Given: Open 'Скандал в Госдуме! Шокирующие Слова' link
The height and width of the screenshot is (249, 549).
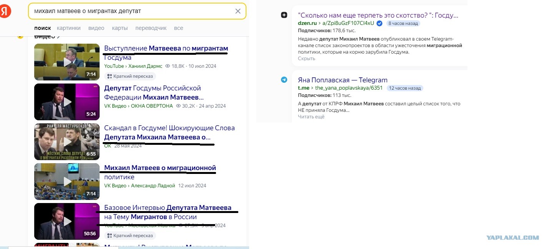Looking at the screenshot, I should click(x=169, y=133).
